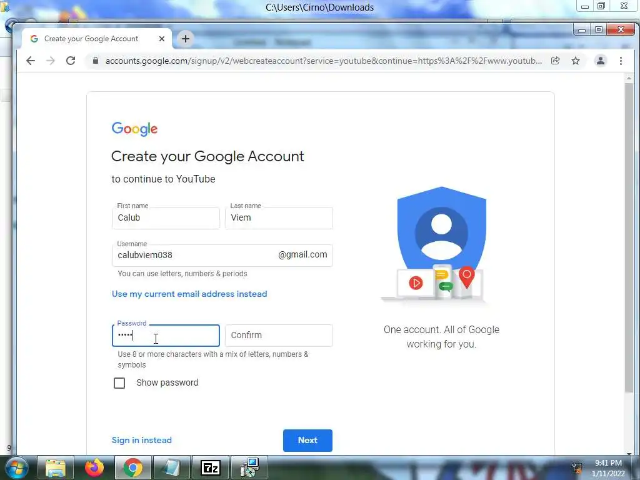This screenshot has width=640, height=480.
Task: Open File Explorer from the taskbar
Action: pyautogui.click(x=56, y=467)
